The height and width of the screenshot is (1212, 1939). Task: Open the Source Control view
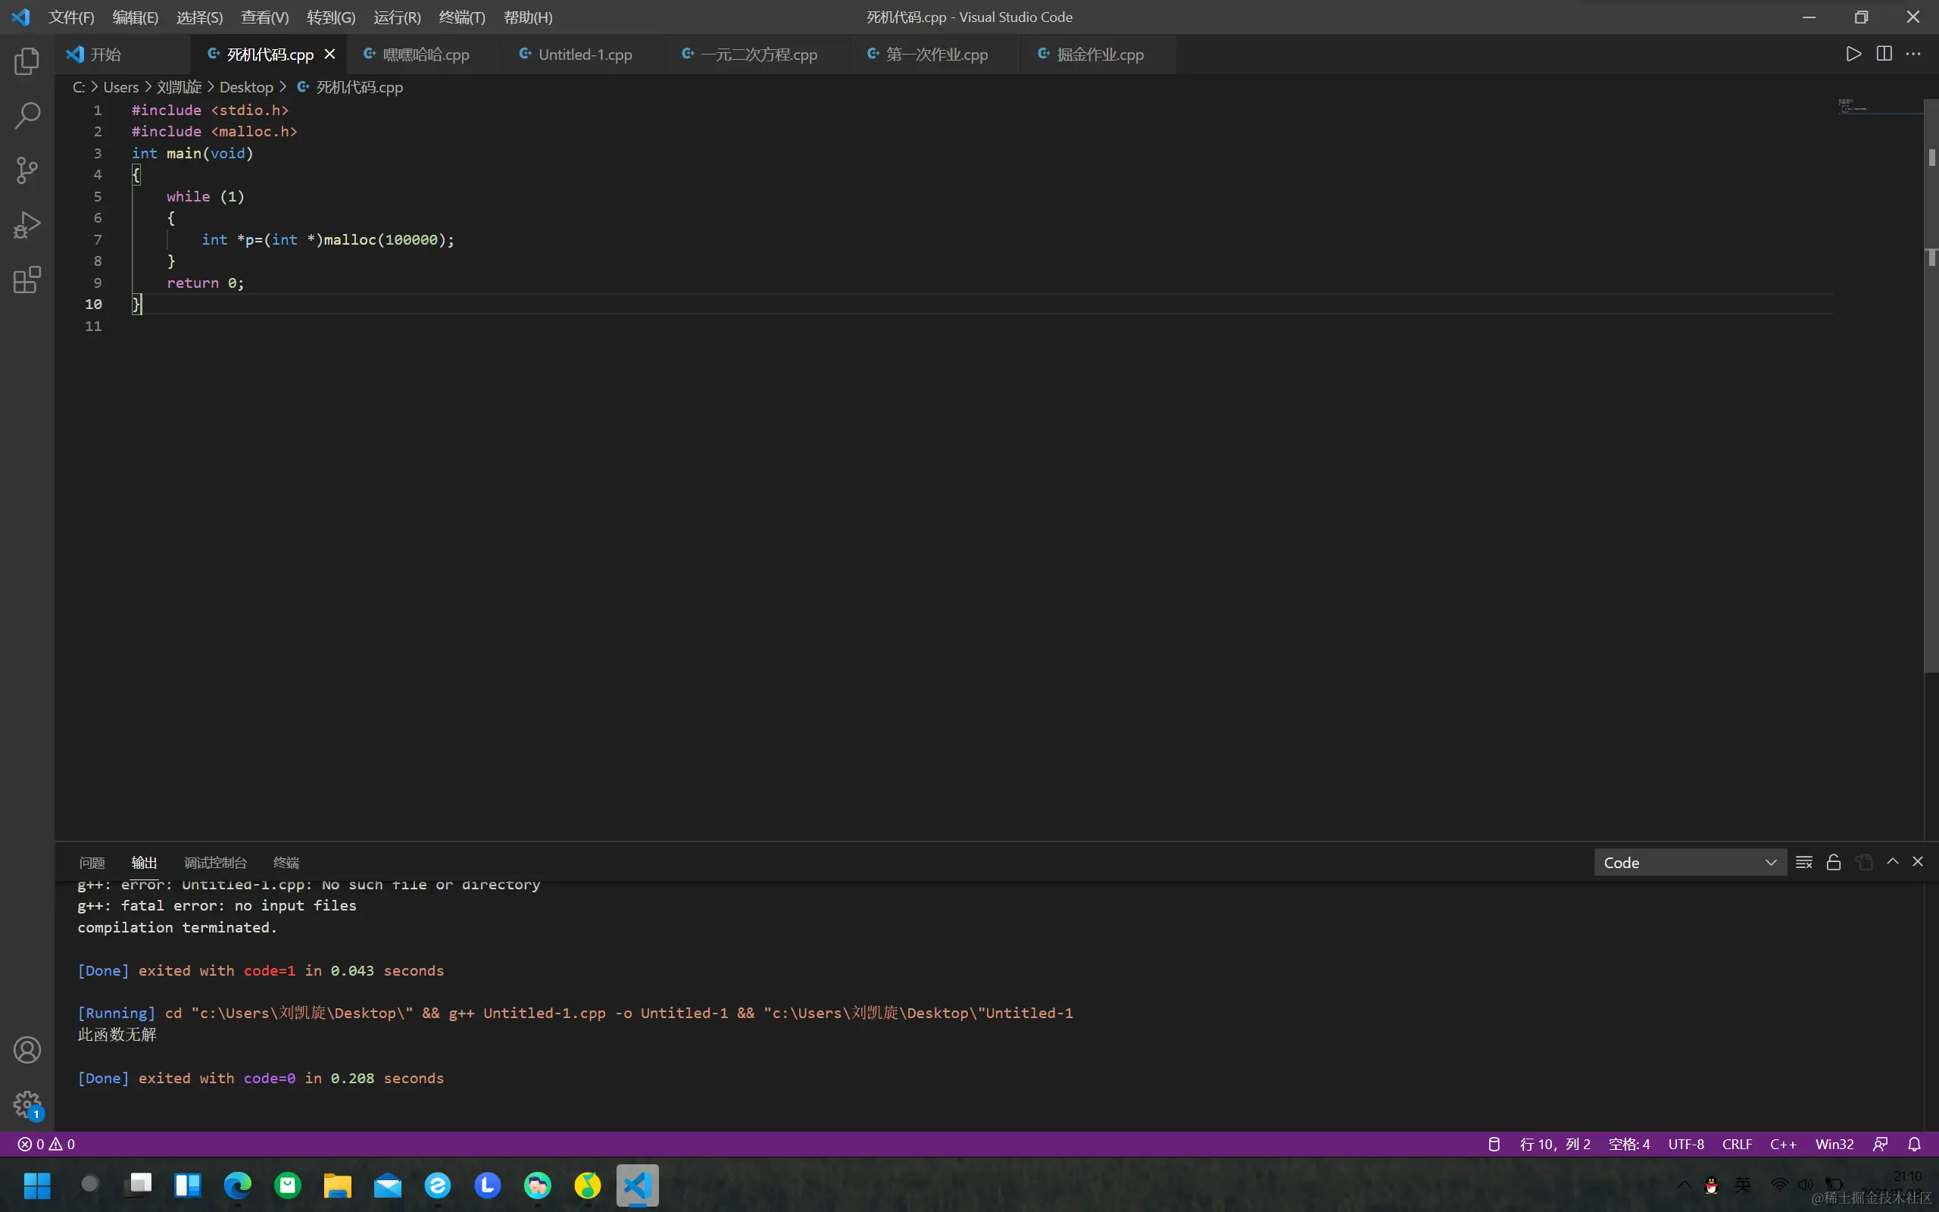tap(27, 170)
